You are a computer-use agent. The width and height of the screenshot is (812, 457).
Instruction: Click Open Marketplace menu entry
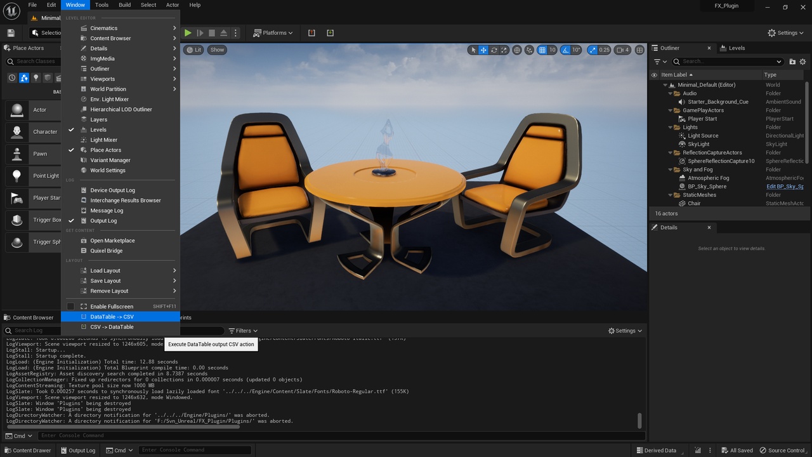click(121, 241)
